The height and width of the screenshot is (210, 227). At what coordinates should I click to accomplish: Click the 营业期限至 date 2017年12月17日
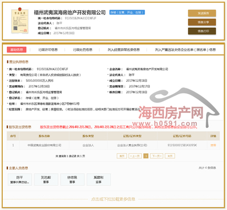pyautogui.click(x=140, y=86)
